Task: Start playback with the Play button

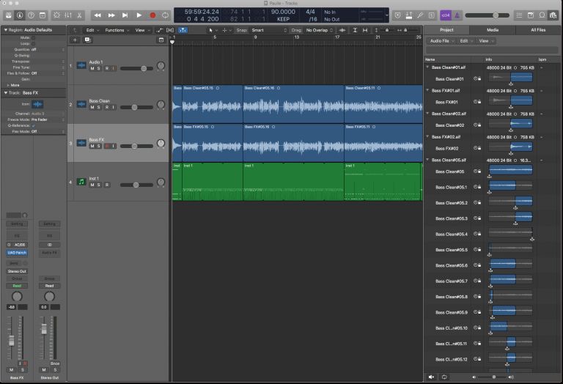Action: [139, 15]
